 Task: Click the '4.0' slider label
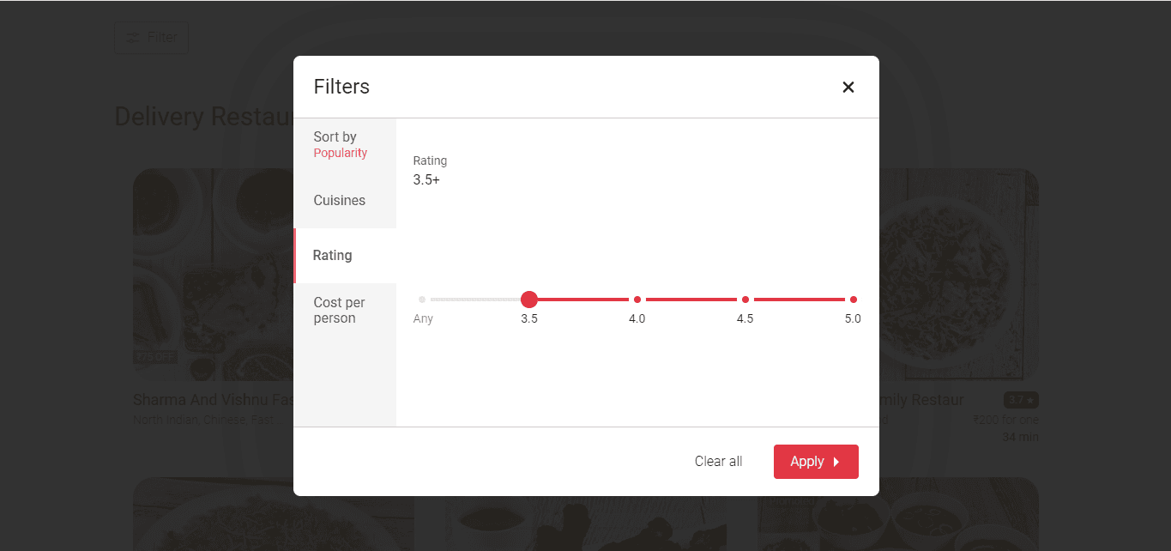(x=637, y=318)
